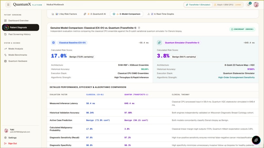The height and width of the screenshot is (148, 264).
Task: Click the Quantum Simulator (Transfinite-1) label pill
Action: [x=182, y=43]
